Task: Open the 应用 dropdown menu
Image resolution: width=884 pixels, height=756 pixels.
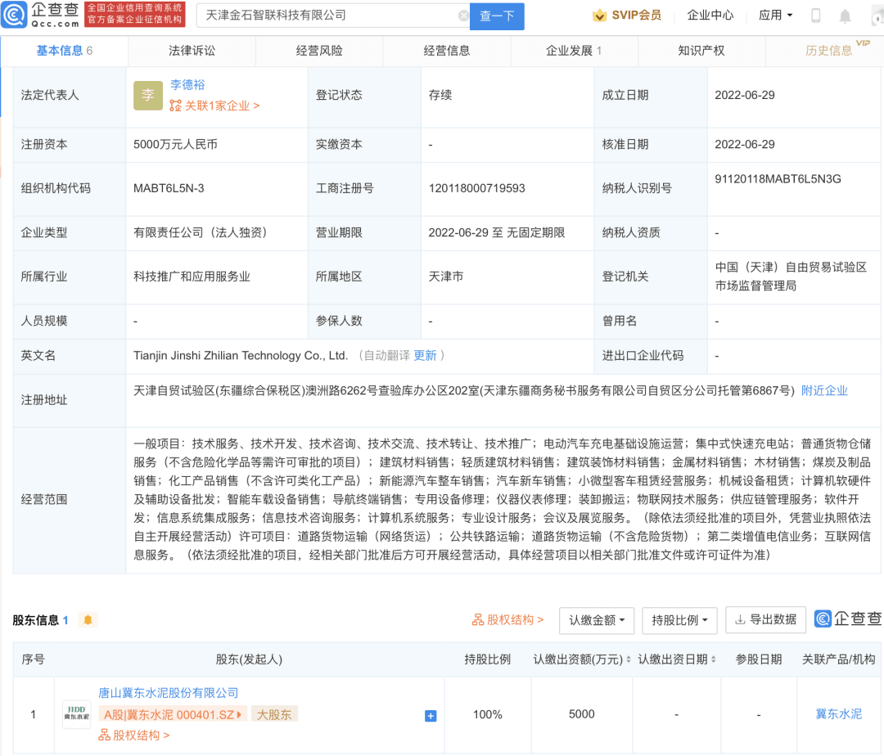Action: (774, 16)
